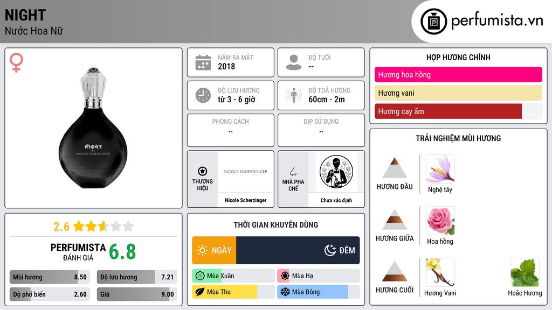
Task: Click the Dịp sử dụng card
Action: (321, 130)
